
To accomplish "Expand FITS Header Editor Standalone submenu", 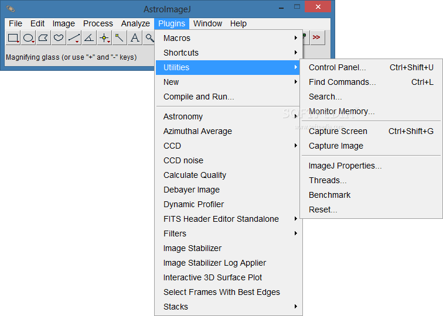I will click(x=229, y=219).
